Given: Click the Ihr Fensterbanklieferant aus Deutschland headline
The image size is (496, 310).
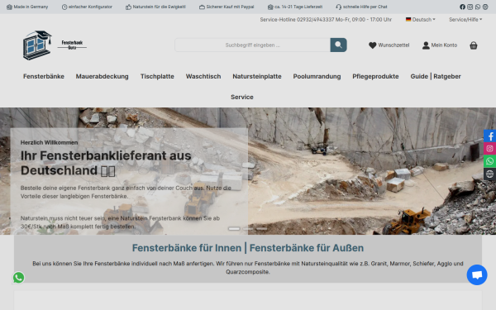Looking at the screenshot, I should pyautogui.click(x=106, y=163).
